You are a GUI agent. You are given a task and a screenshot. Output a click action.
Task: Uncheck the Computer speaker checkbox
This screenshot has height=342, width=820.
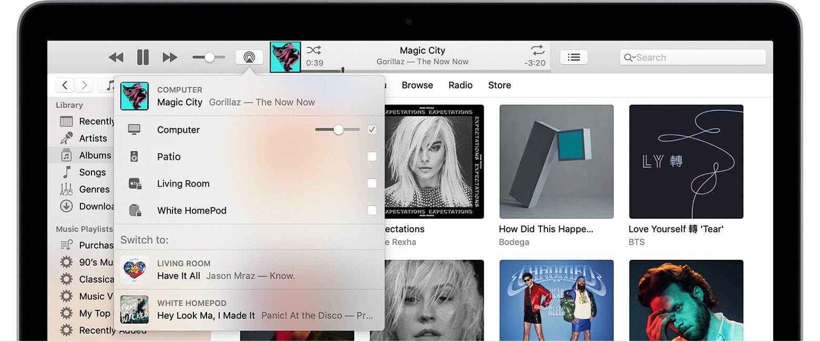(x=372, y=129)
